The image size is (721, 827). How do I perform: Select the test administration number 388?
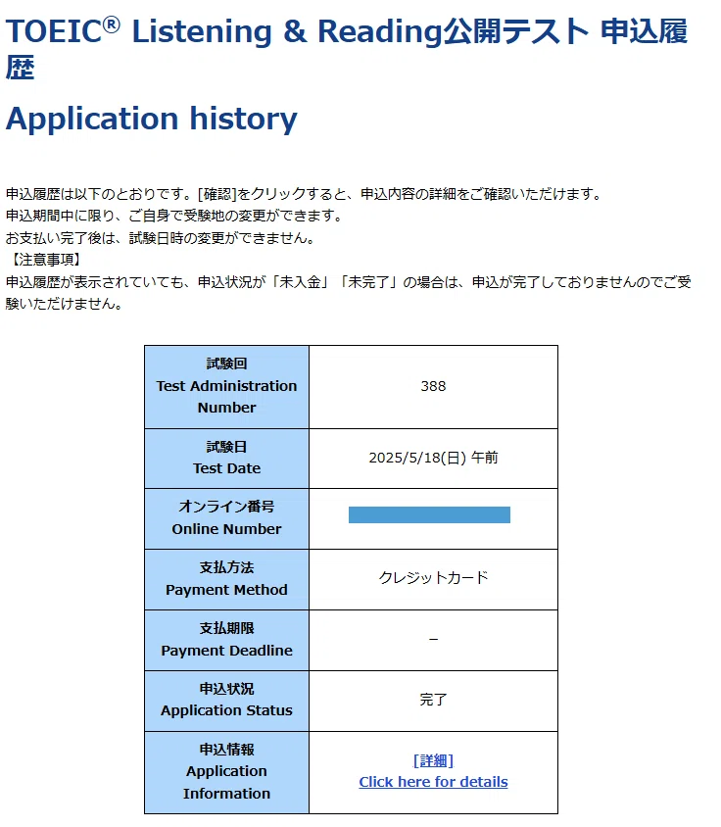point(433,386)
